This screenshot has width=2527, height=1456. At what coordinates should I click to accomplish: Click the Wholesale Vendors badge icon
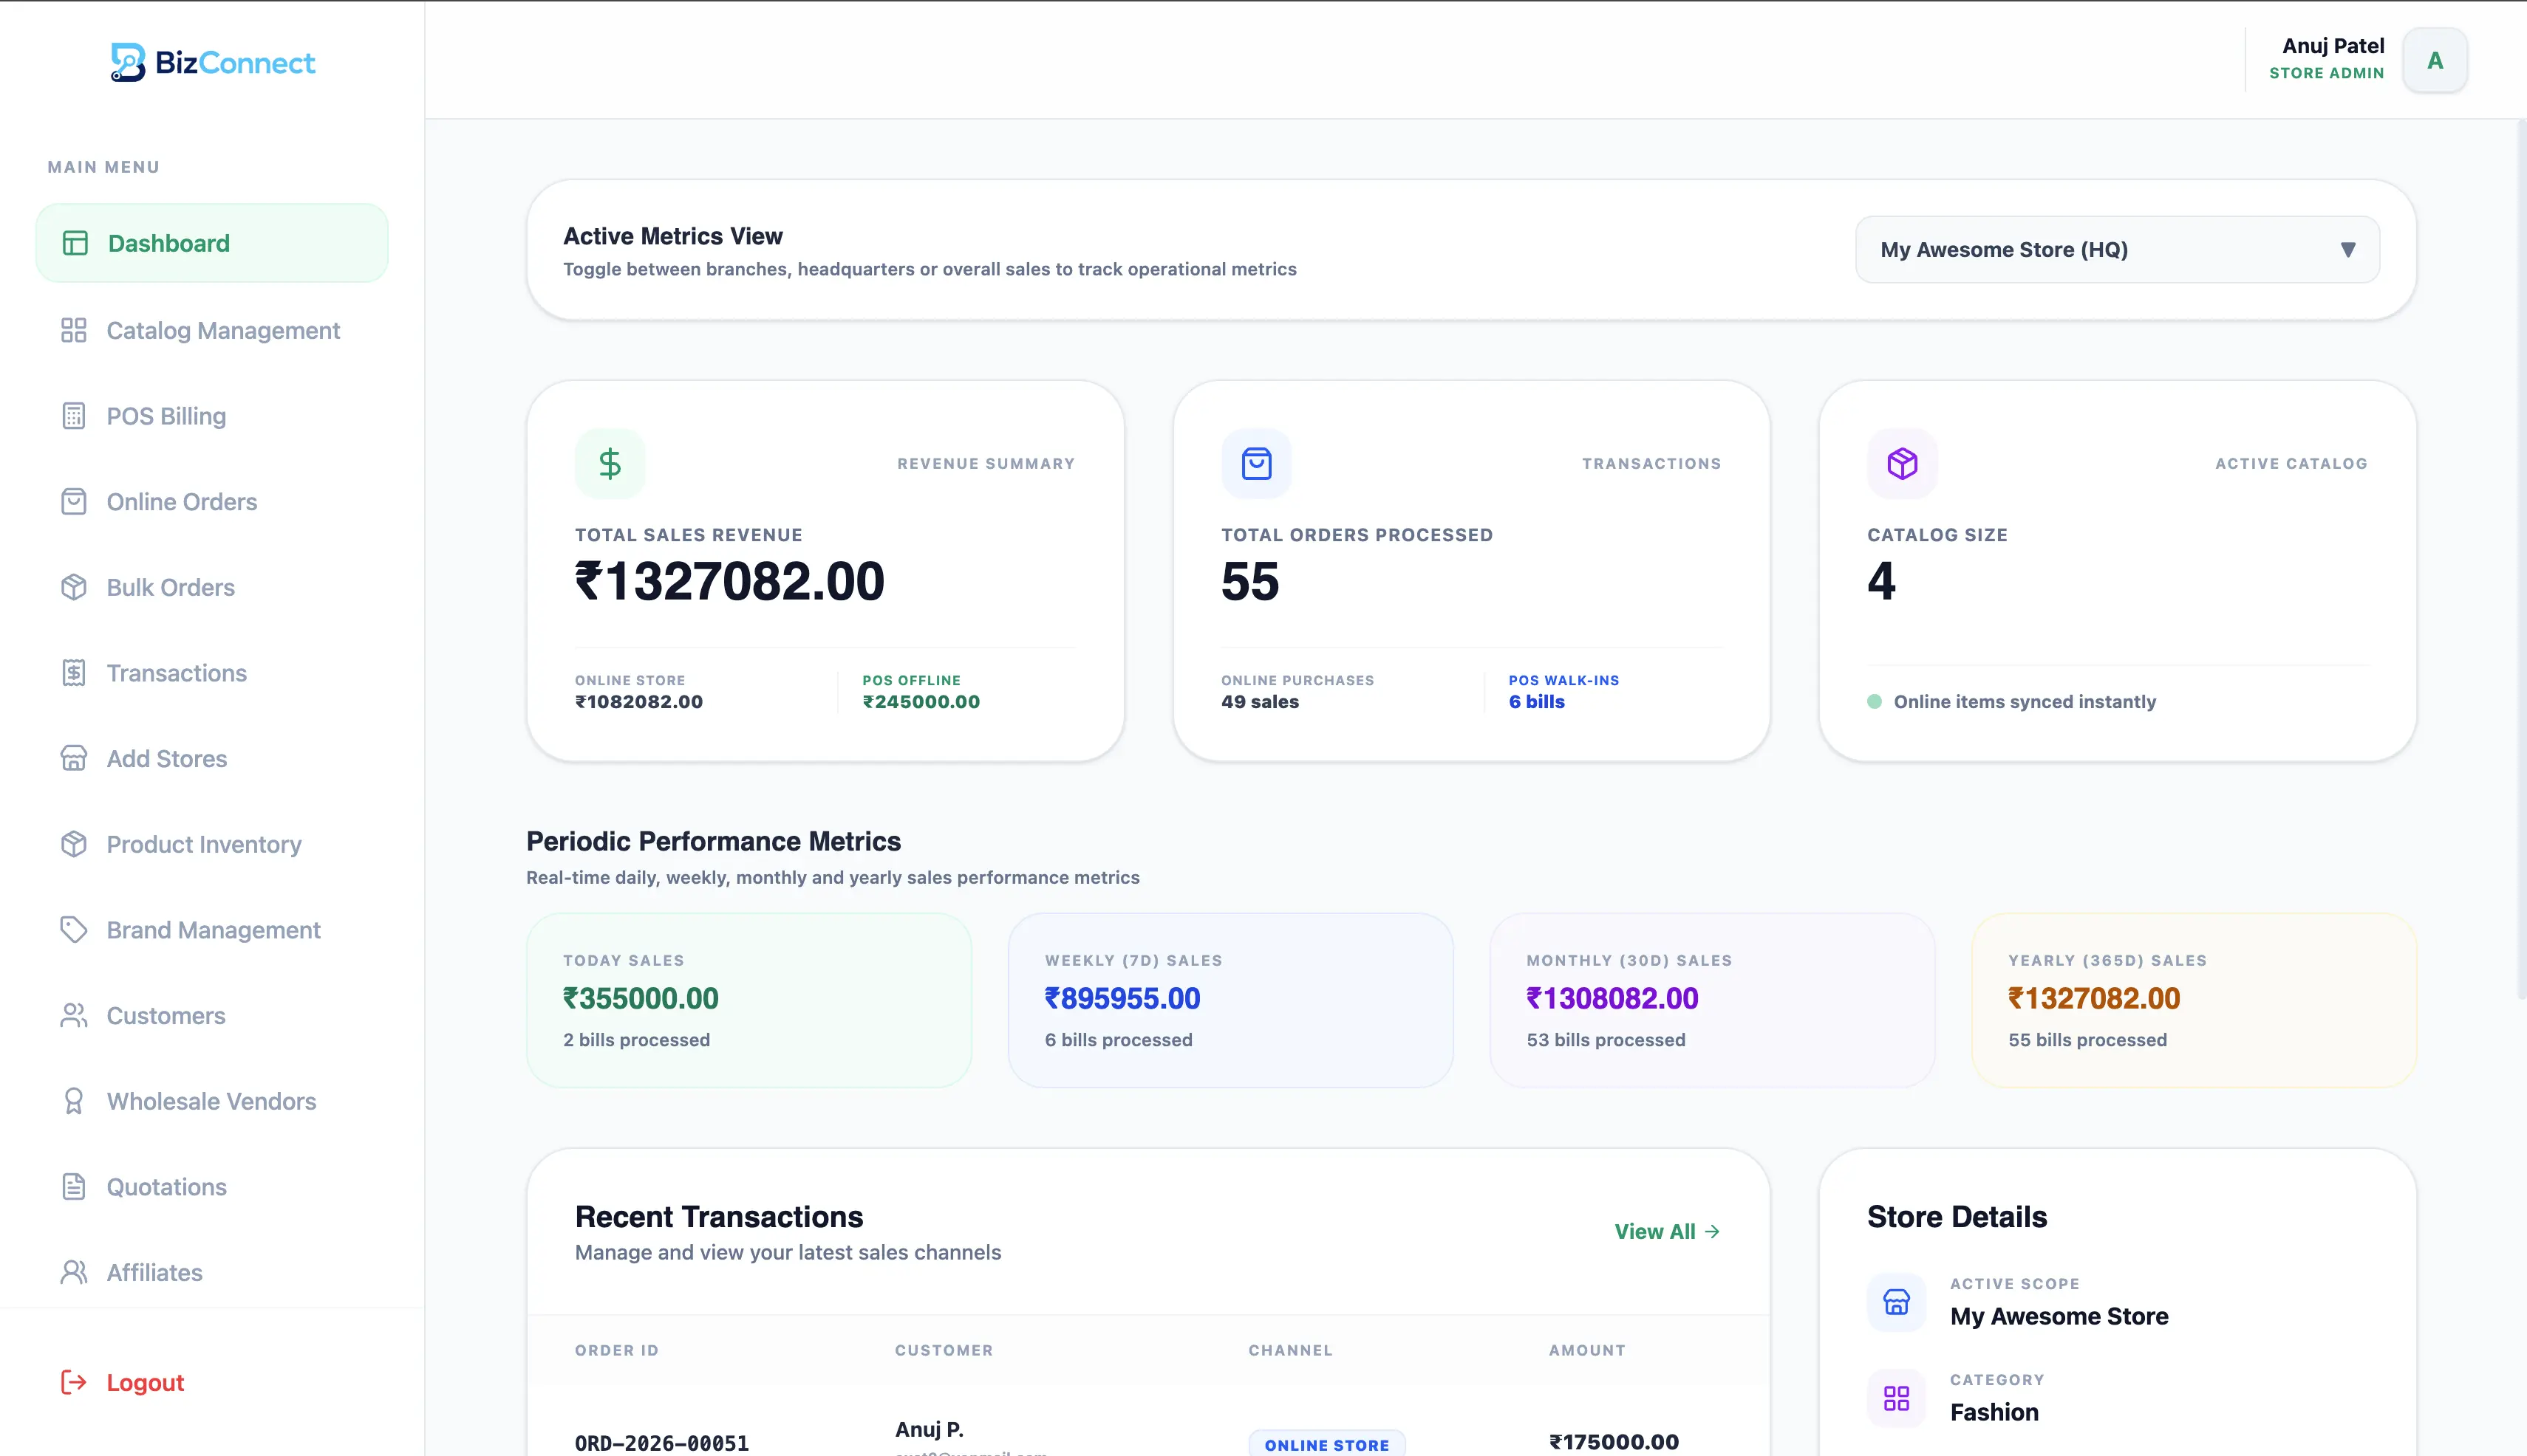74,1101
